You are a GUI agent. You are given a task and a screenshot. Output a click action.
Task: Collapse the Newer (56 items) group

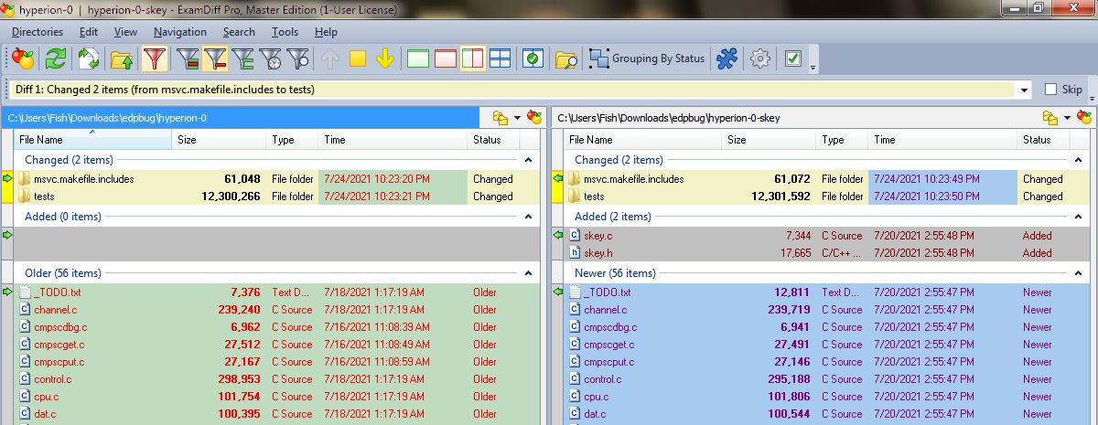[1077, 273]
